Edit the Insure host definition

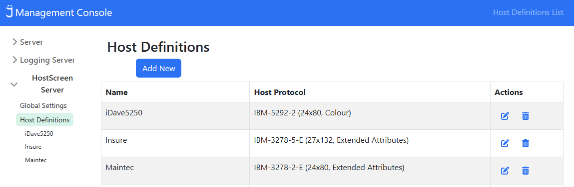[x=505, y=144]
